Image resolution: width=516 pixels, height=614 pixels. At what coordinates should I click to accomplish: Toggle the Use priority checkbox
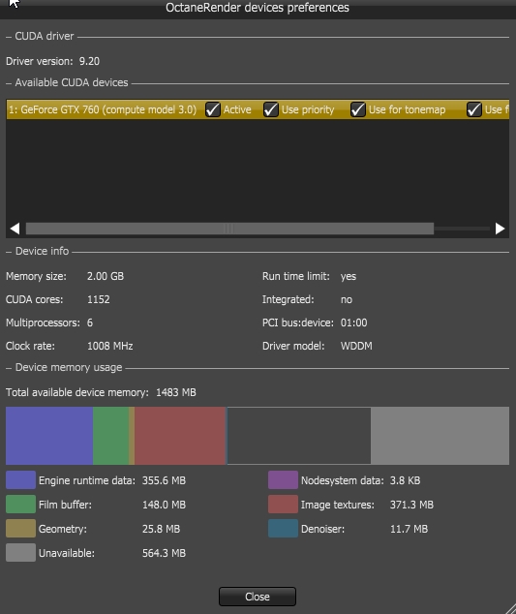click(x=270, y=109)
